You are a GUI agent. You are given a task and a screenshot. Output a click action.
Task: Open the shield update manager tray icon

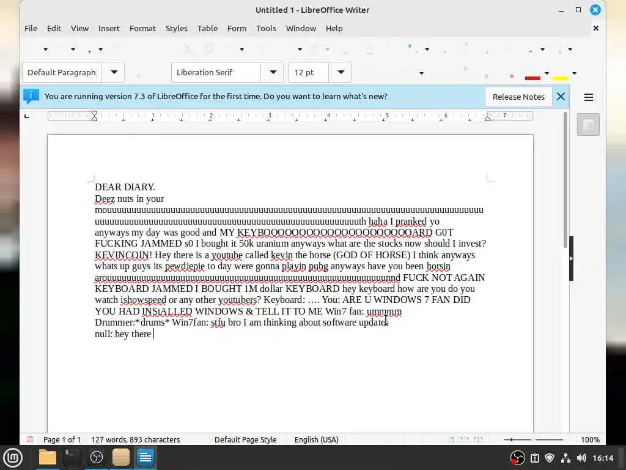[x=550, y=458]
